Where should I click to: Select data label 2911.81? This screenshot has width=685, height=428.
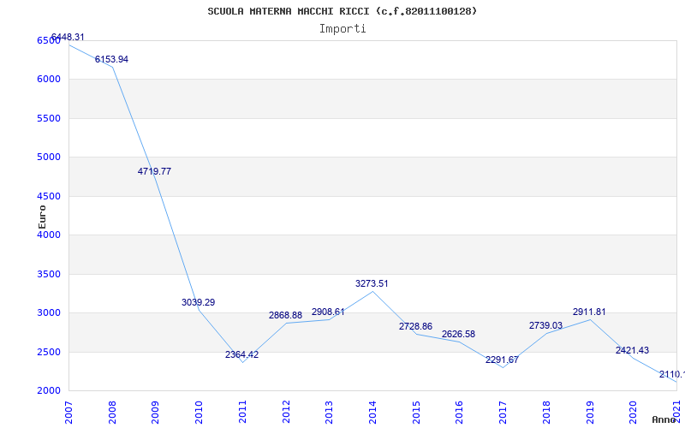[589, 312]
